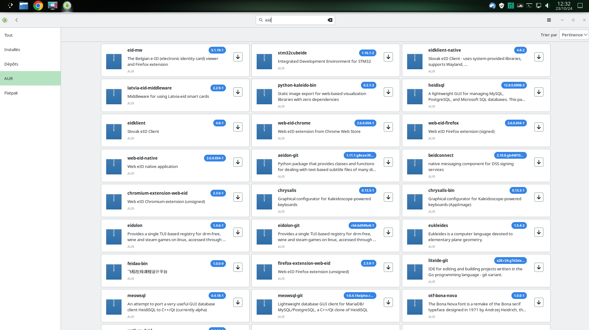The width and height of the screenshot is (589, 330).
Task: Click install arrow for python-kaleido-bin
Action: (388, 92)
